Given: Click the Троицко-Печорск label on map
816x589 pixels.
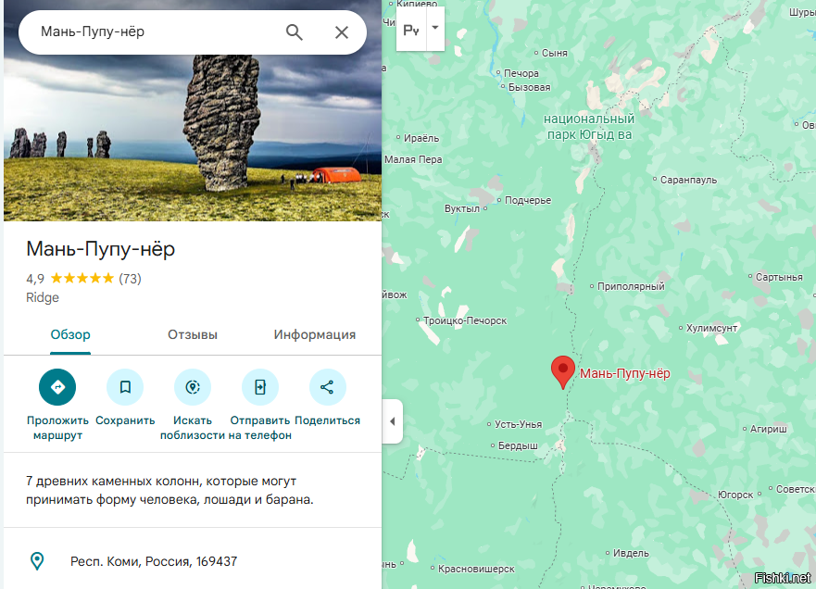Looking at the screenshot, I should tap(465, 320).
